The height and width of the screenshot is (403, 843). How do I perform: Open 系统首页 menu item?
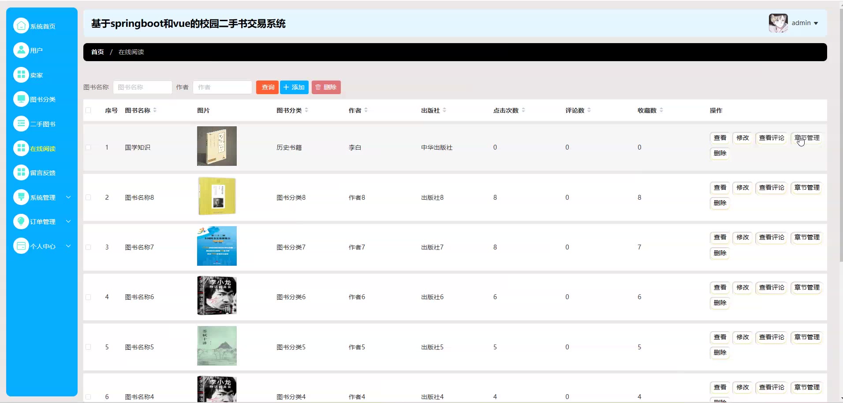(43, 26)
